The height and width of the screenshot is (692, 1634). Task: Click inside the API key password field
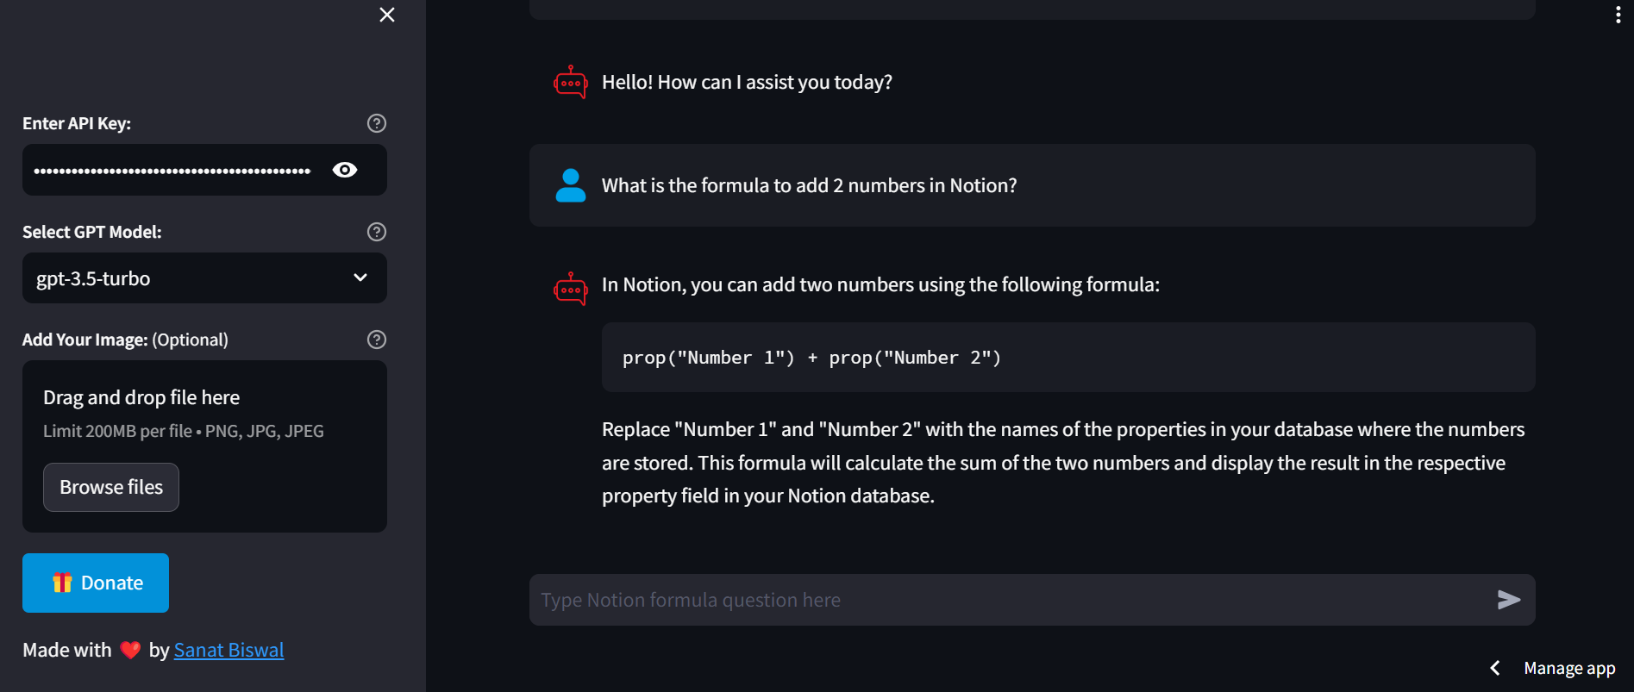pos(172,170)
